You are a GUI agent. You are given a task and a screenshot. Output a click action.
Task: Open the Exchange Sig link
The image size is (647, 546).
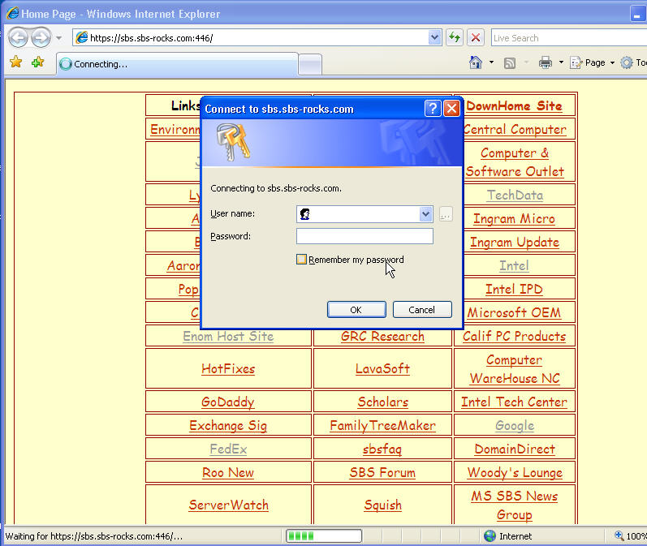point(228,426)
